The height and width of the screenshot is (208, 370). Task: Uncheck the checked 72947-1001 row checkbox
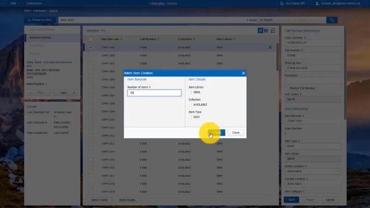(90, 47)
